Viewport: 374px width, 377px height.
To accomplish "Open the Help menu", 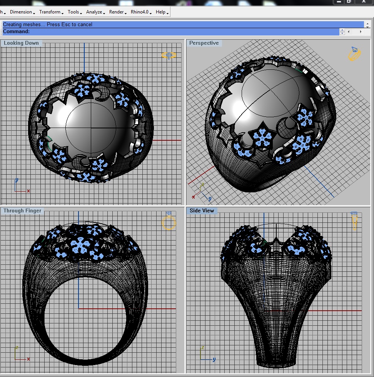I will click(162, 12).
